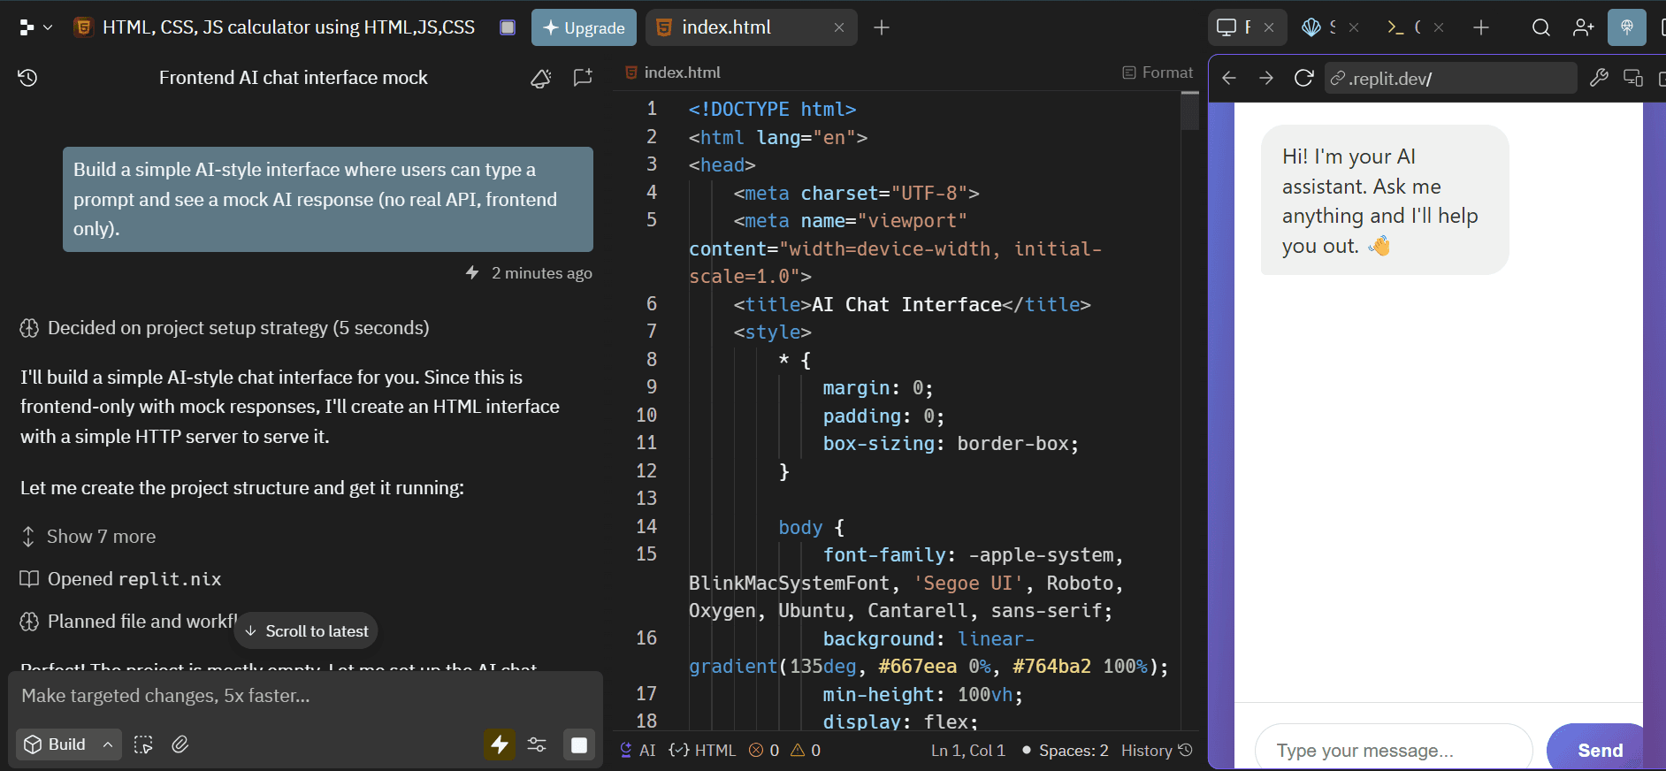Open search with the magnifier icon

[1541, 27]
